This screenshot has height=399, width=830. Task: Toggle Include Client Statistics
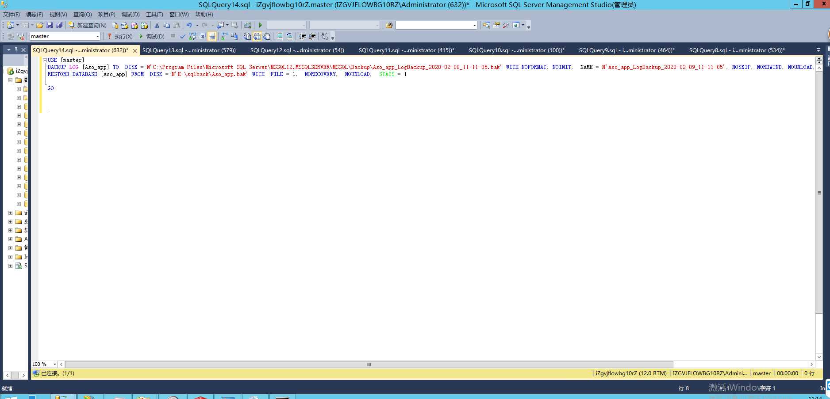(x=234, y=37)
